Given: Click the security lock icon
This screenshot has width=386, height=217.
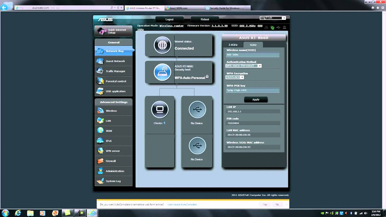Looking at the screenshot, I should (207, 77).
